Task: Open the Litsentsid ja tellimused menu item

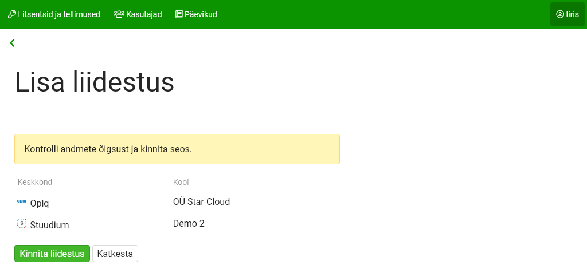Action: 59,14
